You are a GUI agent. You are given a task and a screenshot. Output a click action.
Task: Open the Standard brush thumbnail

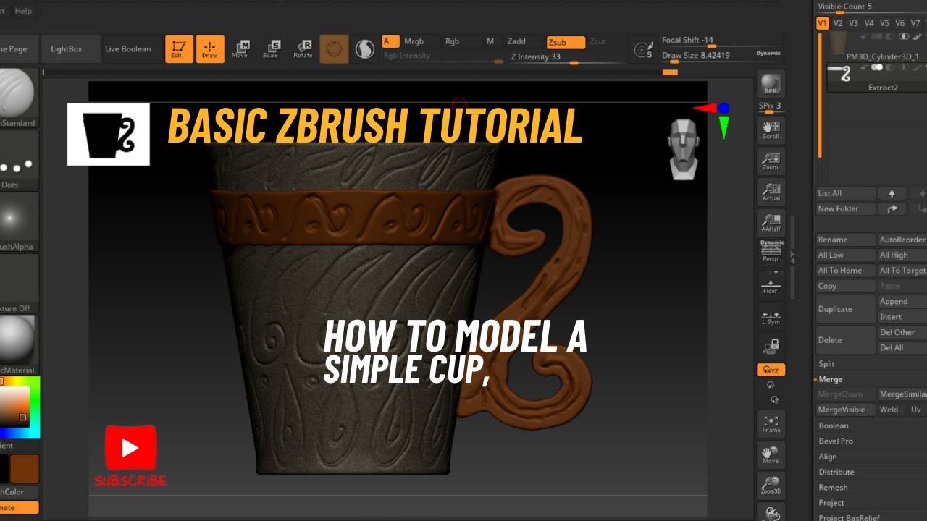coord(16,97)
